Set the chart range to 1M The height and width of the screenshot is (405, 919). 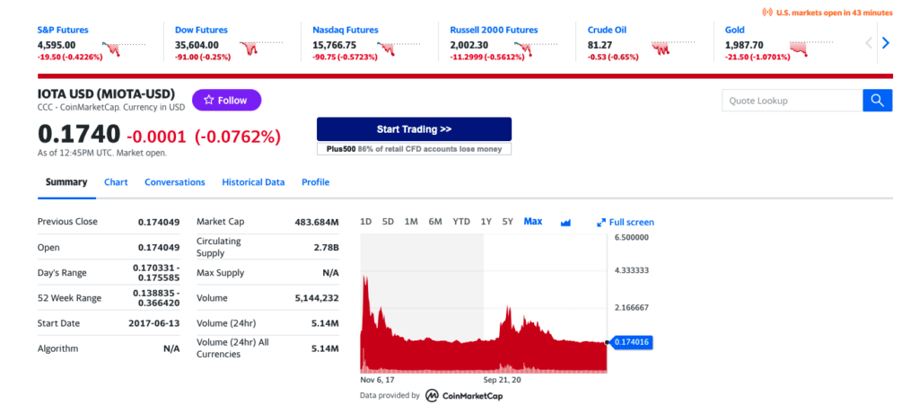(411, 222)
